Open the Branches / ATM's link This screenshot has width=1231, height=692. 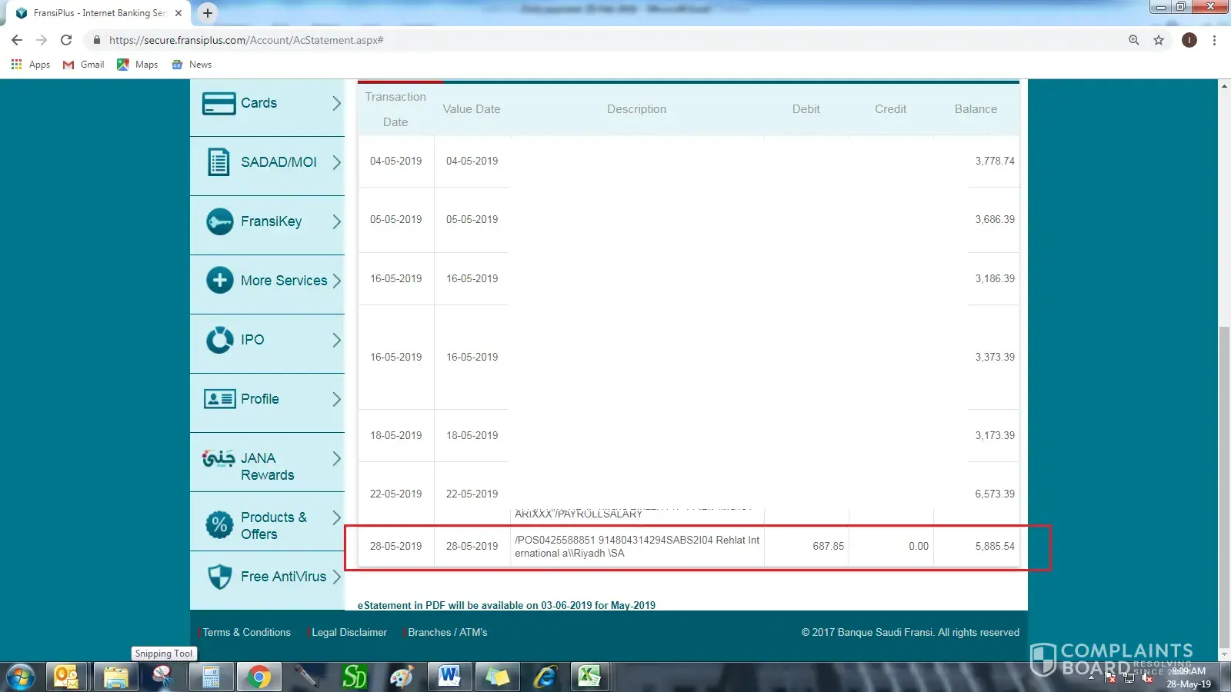447,632
